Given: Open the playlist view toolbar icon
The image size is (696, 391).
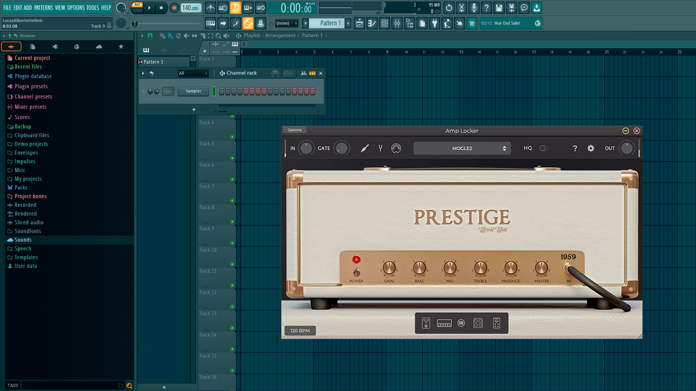Looking at the screenshot, I should point(360,23).
